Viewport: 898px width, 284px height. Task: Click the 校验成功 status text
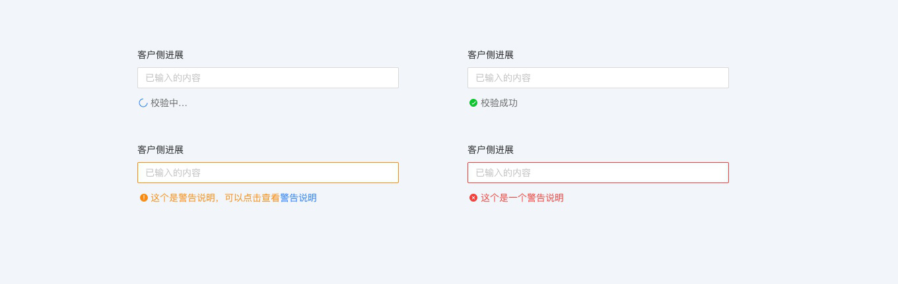coord(499,103)
